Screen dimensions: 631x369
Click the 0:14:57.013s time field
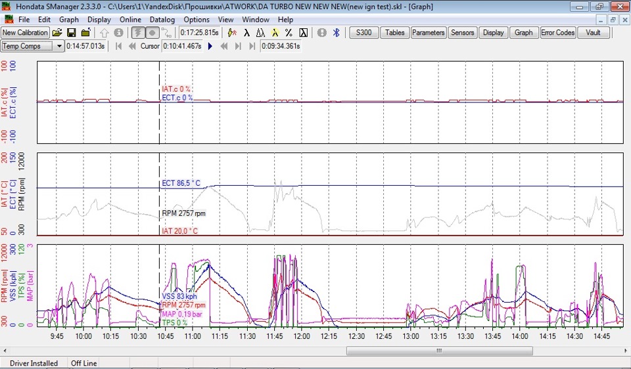click(85, 46)
